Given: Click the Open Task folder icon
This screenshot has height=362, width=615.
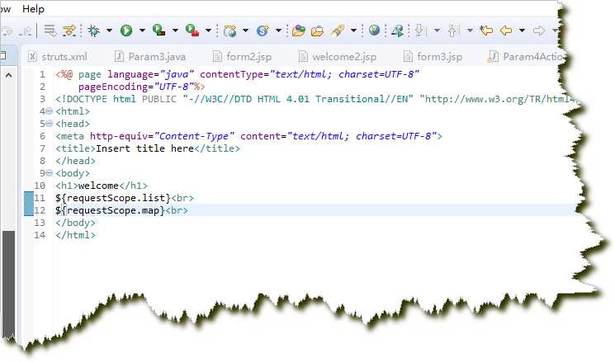Looking at the screenshot, I should [x=317, y=31].
